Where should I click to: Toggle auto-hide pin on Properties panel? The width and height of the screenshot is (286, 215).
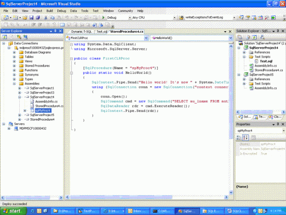point(278,124)
